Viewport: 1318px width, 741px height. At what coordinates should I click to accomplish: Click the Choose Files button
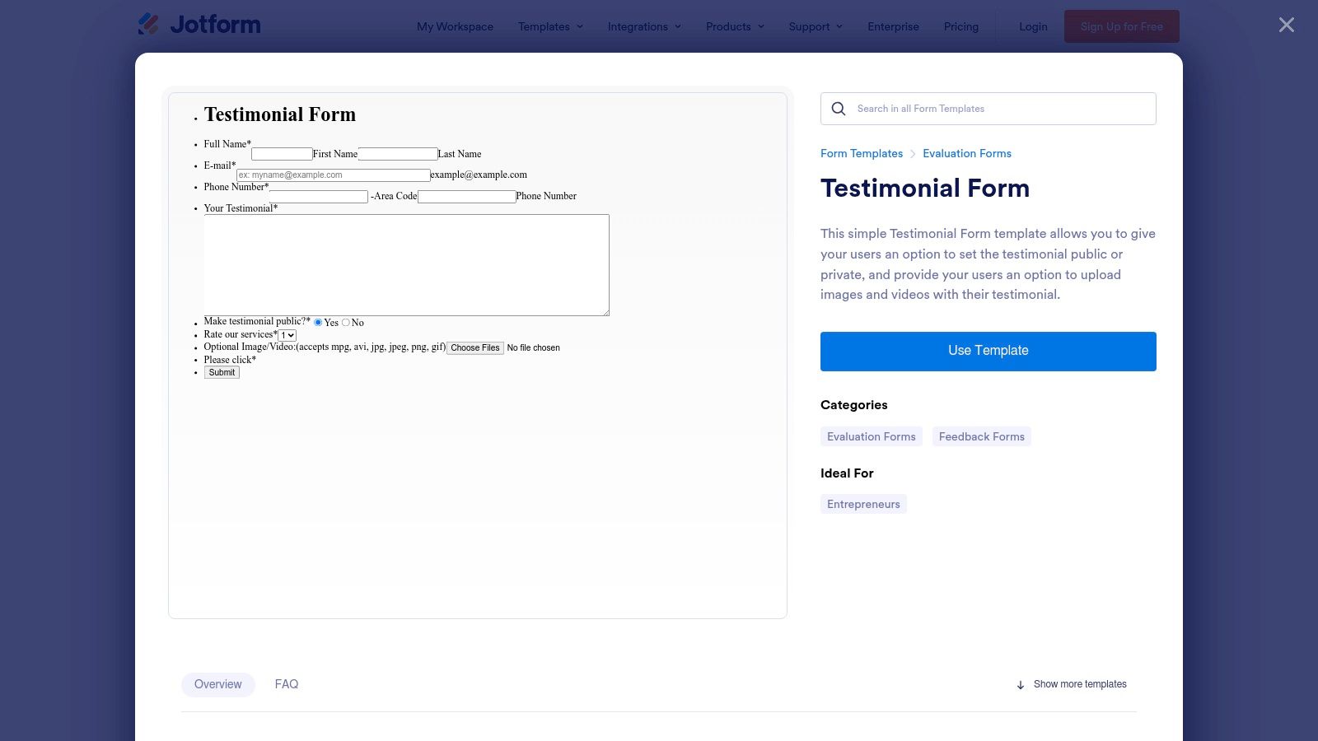click(474, 347)
